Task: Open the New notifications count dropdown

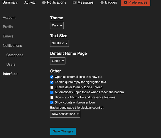Action: click(x=65, y=114)
